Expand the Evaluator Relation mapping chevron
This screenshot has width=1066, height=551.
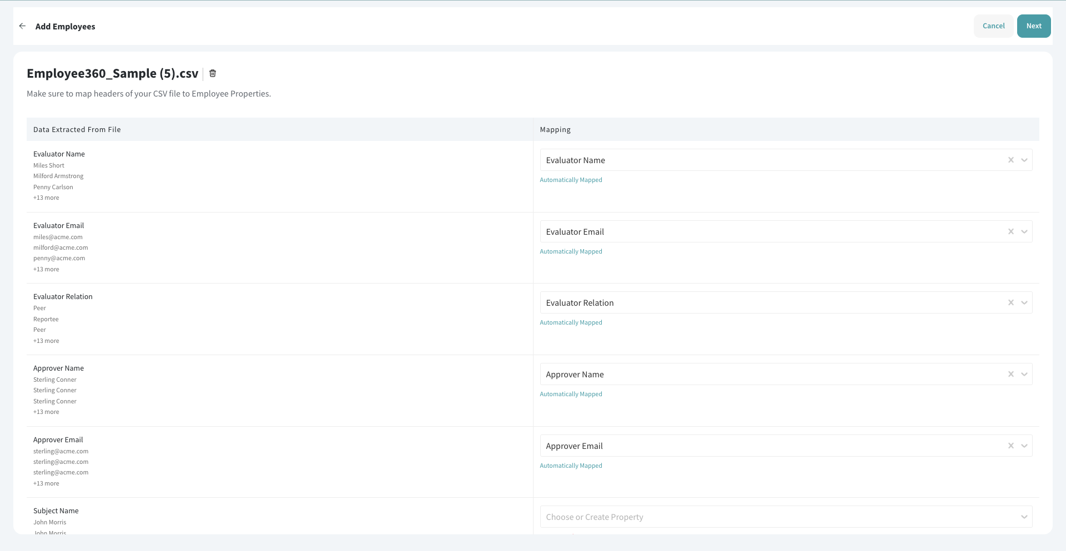[x=1024, y=303]
